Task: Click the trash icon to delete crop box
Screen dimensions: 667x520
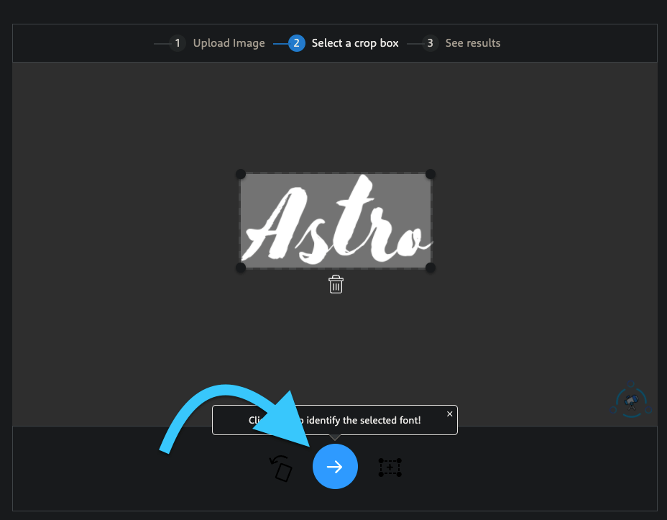Action: [x=335, y=284]
